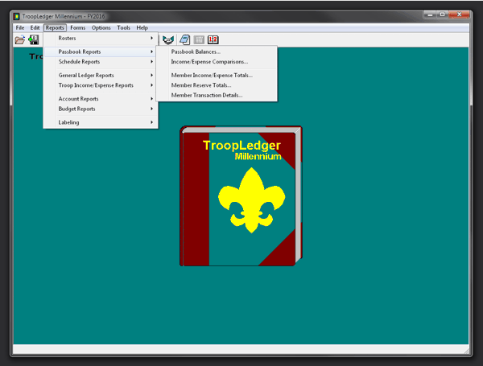The height and width of the screenshot is (366, 483).
Task: Choose Income/Expense Comparisons report
Action: point(217,62)
